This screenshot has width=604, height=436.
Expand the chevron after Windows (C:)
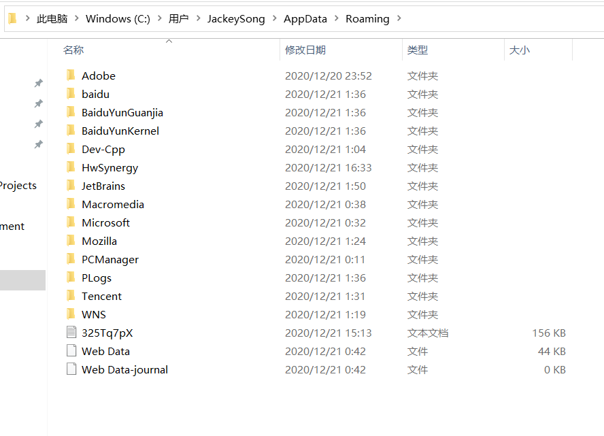159,18
